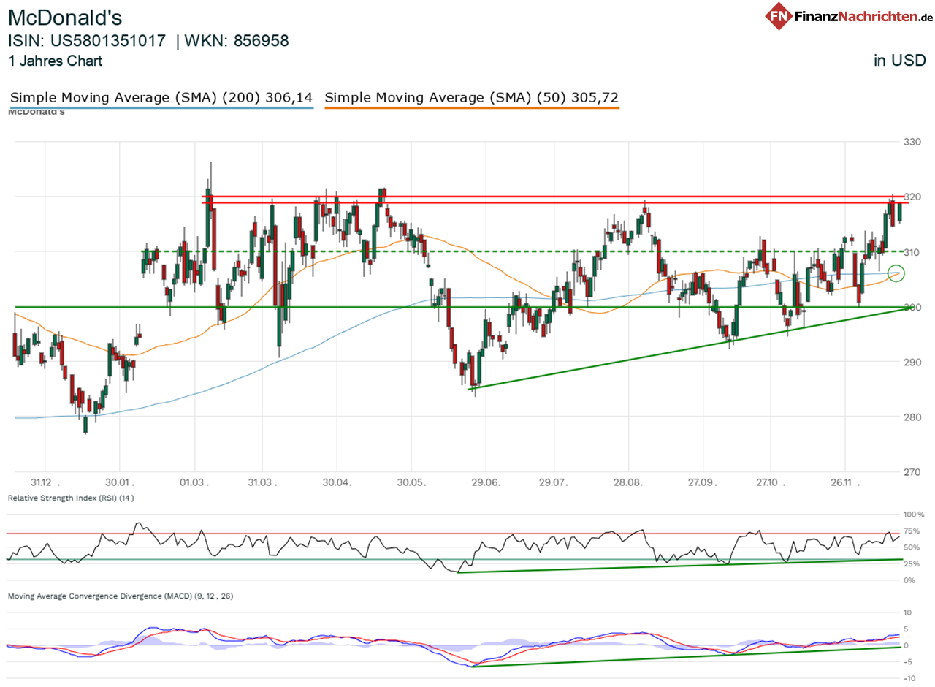The width and height of the screenshot is (935, 687).
Task: Click the McDonald's chart title
Action: 64,18
